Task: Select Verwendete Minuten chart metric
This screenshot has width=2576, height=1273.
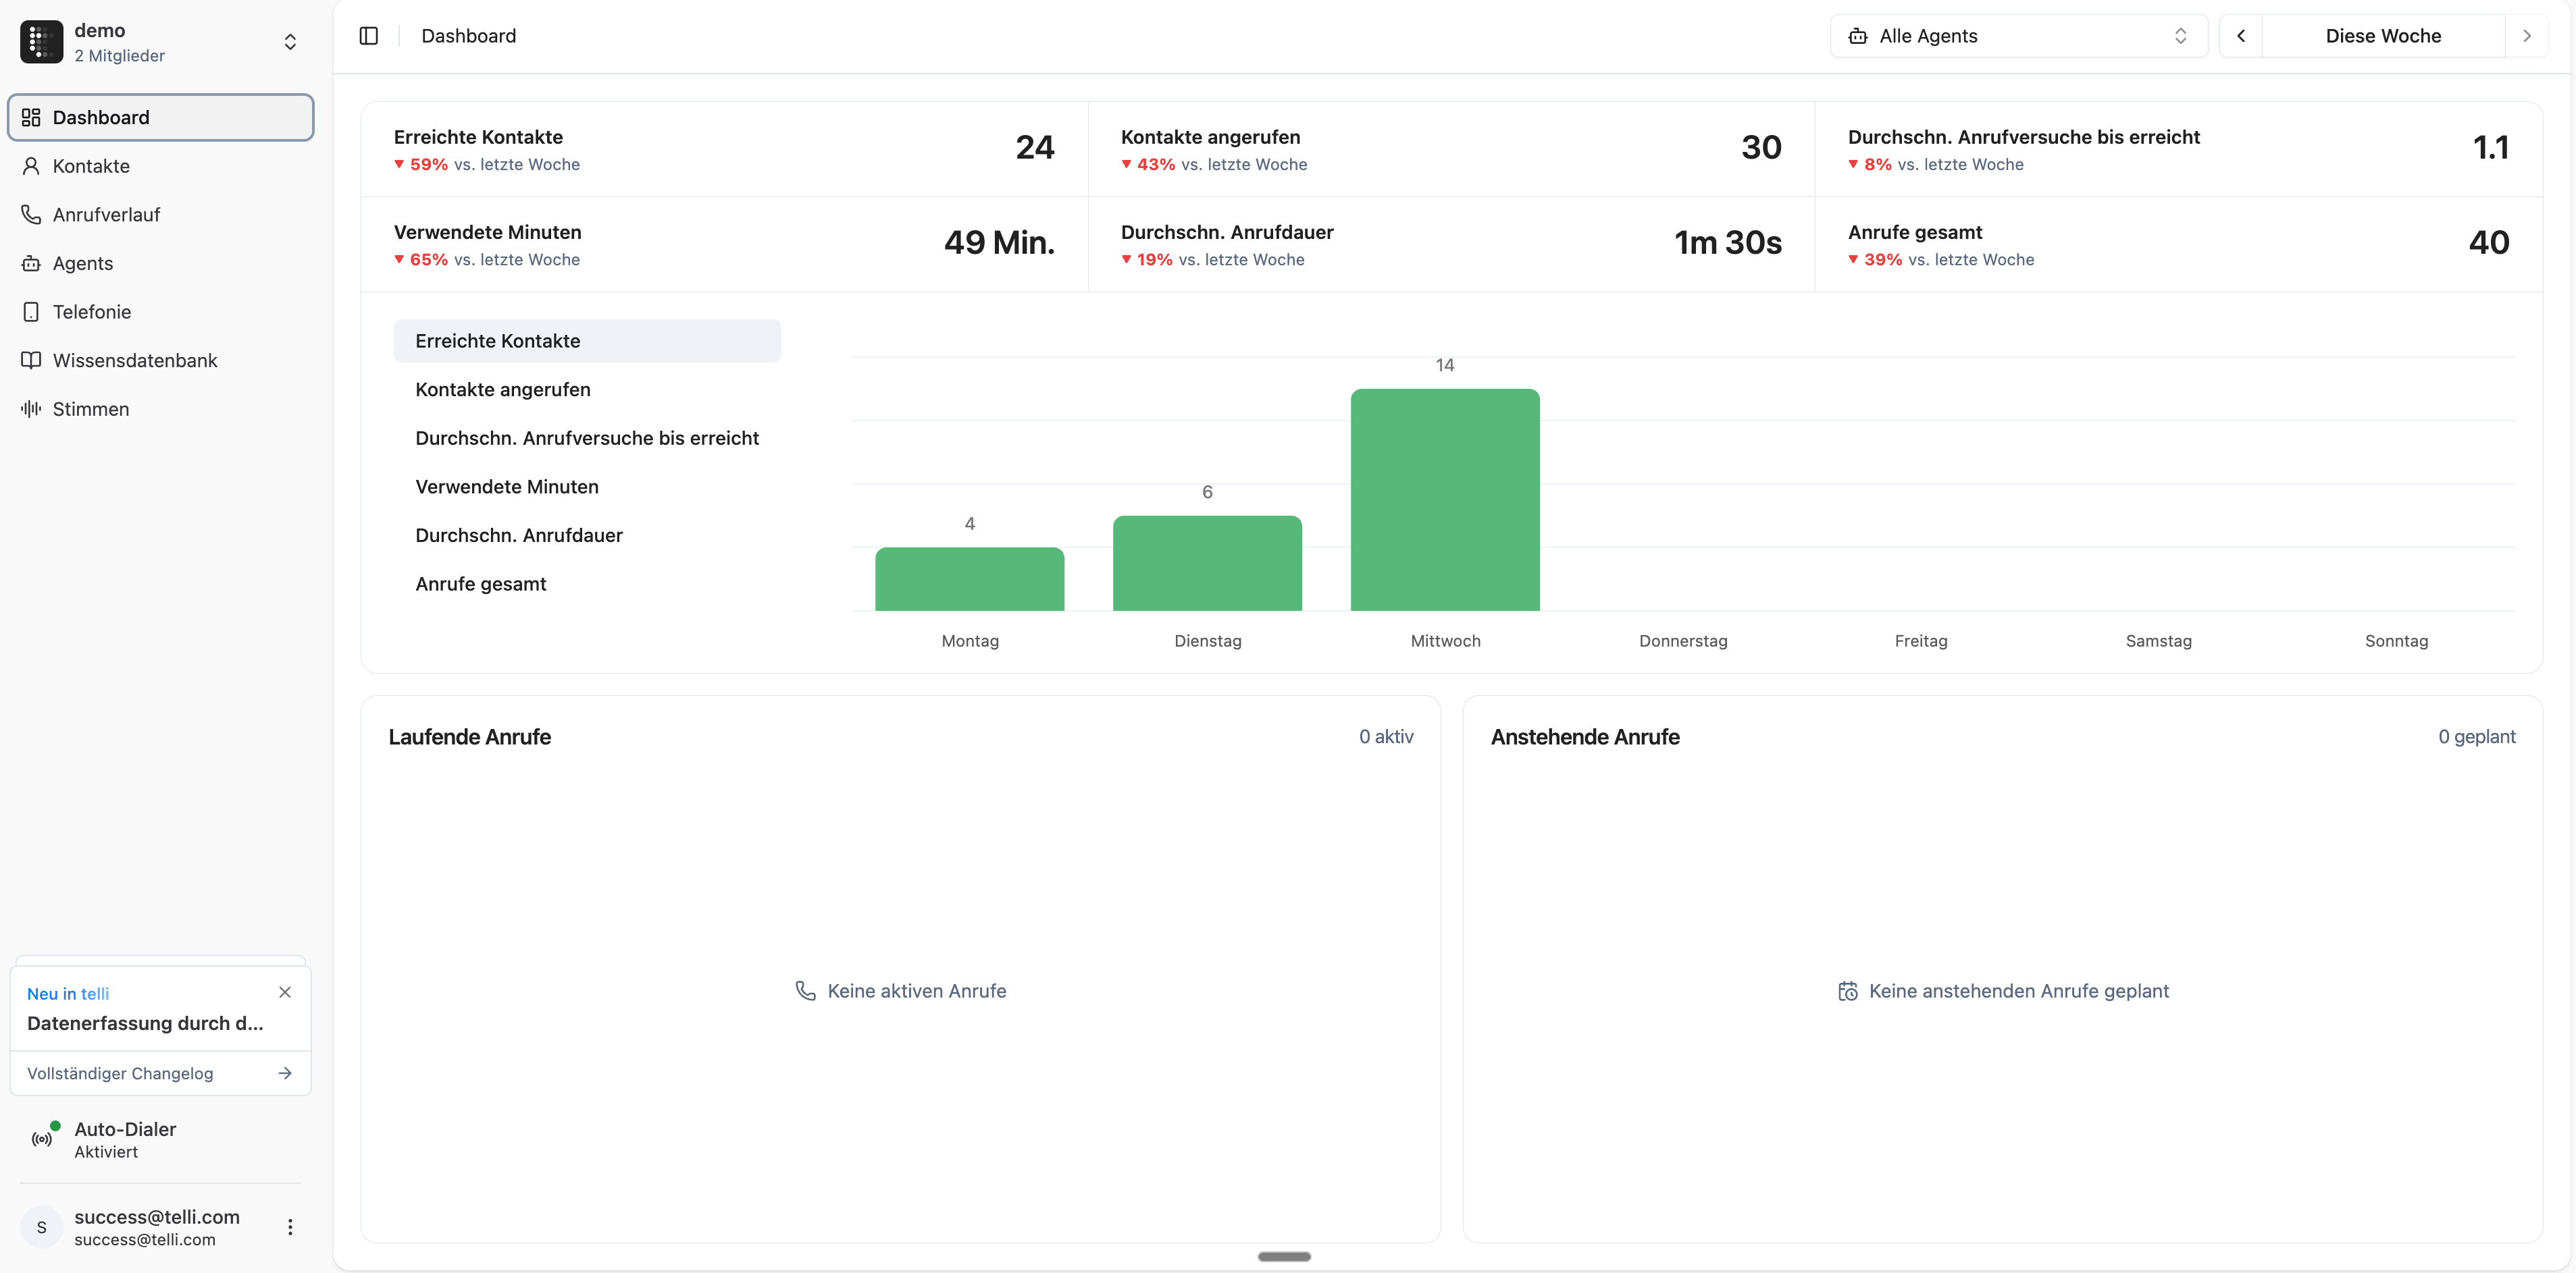Action: pos(507,487)
